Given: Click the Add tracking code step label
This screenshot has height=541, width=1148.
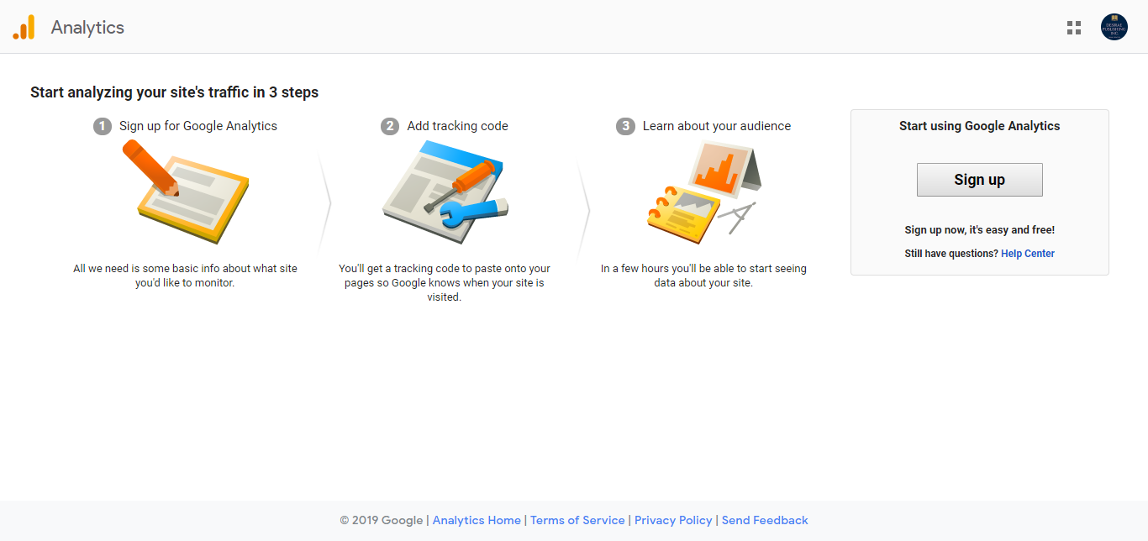Looking at the screenshot, I should tap(457, 126).
